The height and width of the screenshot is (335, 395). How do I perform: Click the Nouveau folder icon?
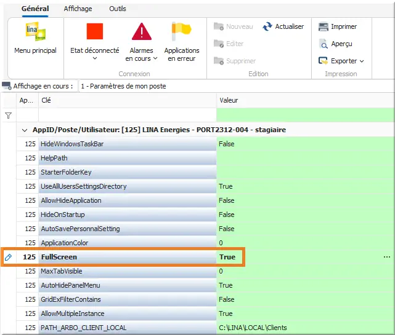(x=218, y=26)
